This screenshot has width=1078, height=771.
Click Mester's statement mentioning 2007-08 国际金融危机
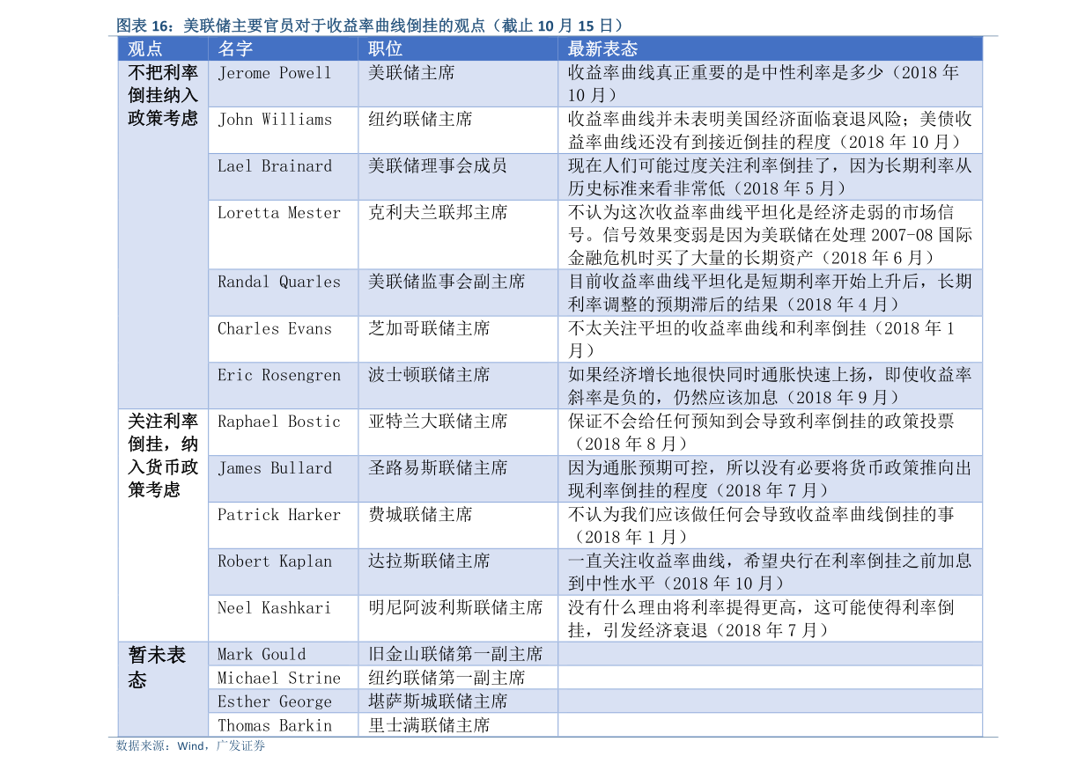coord(771,236)
